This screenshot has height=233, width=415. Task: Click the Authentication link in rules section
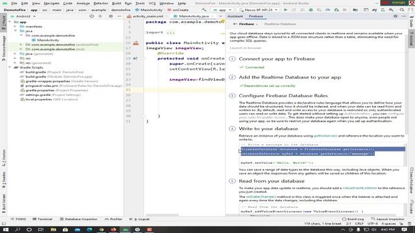tap(357, 114)
